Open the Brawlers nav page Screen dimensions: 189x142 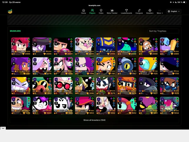150,12
